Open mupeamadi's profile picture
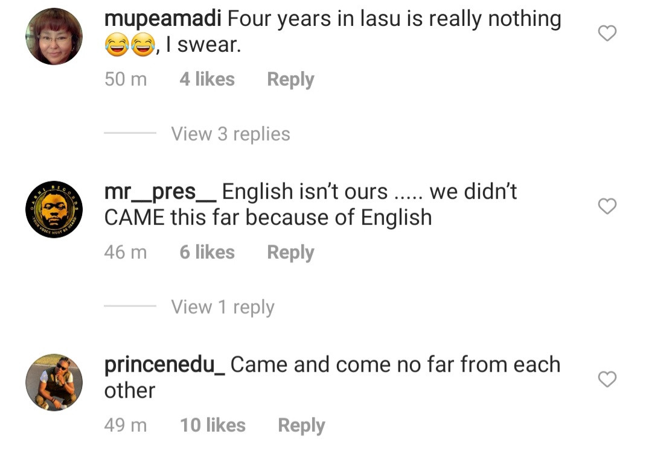652x450 pixels. (x=54, y=36)
